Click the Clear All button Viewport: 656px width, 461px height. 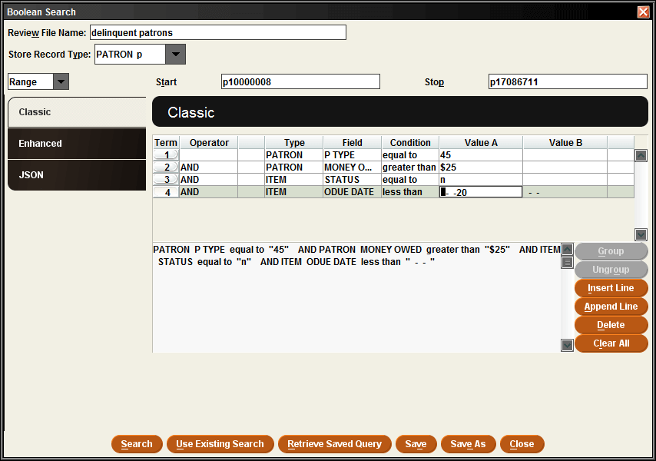[611, 343]
